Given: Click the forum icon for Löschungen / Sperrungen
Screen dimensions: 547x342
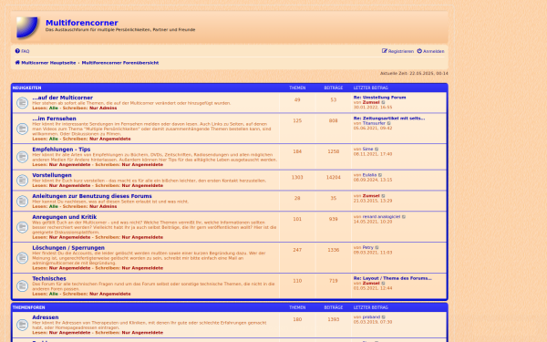Looking at the screenshot, I should click(22, 258).
